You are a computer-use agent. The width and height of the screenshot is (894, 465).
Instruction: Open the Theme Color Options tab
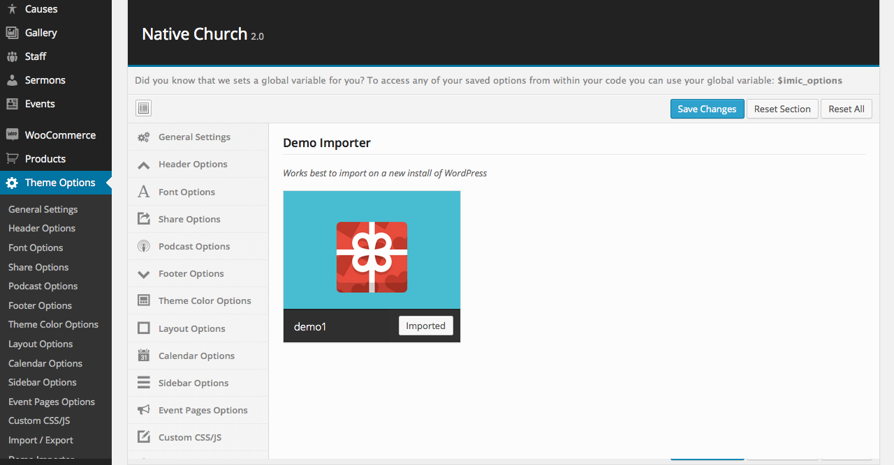(x=204, y=301)
